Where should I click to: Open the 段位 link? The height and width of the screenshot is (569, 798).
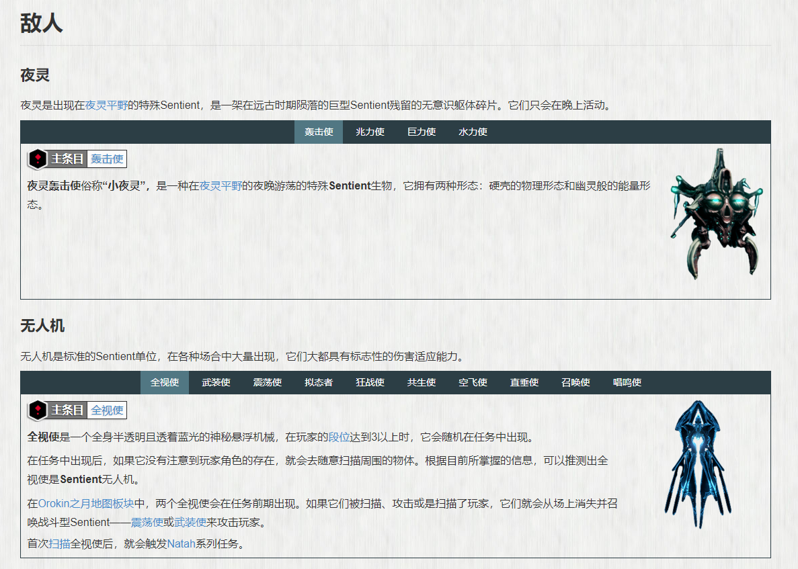coord(339,437)
